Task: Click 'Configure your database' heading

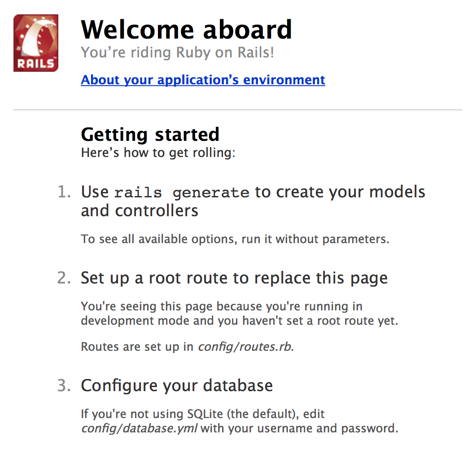Action: tap(177, 386)
